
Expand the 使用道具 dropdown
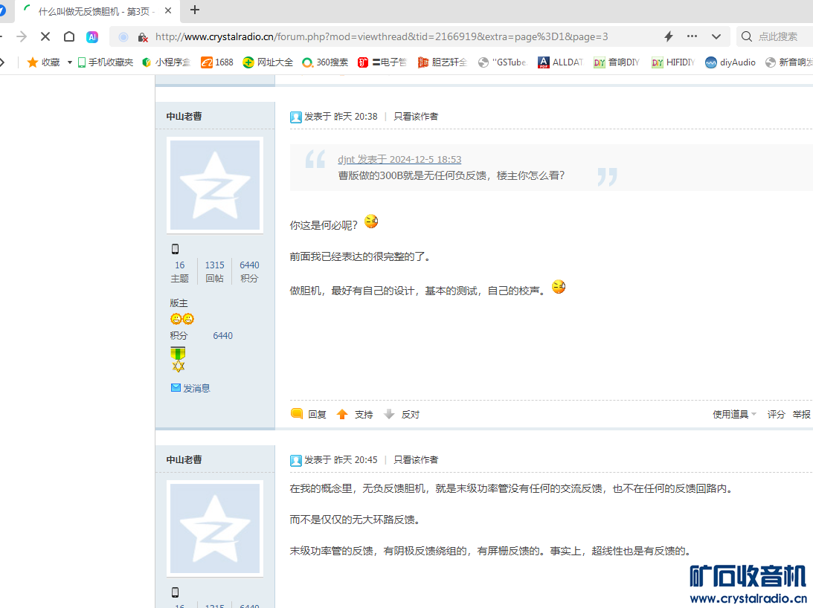tap(734, 414)
